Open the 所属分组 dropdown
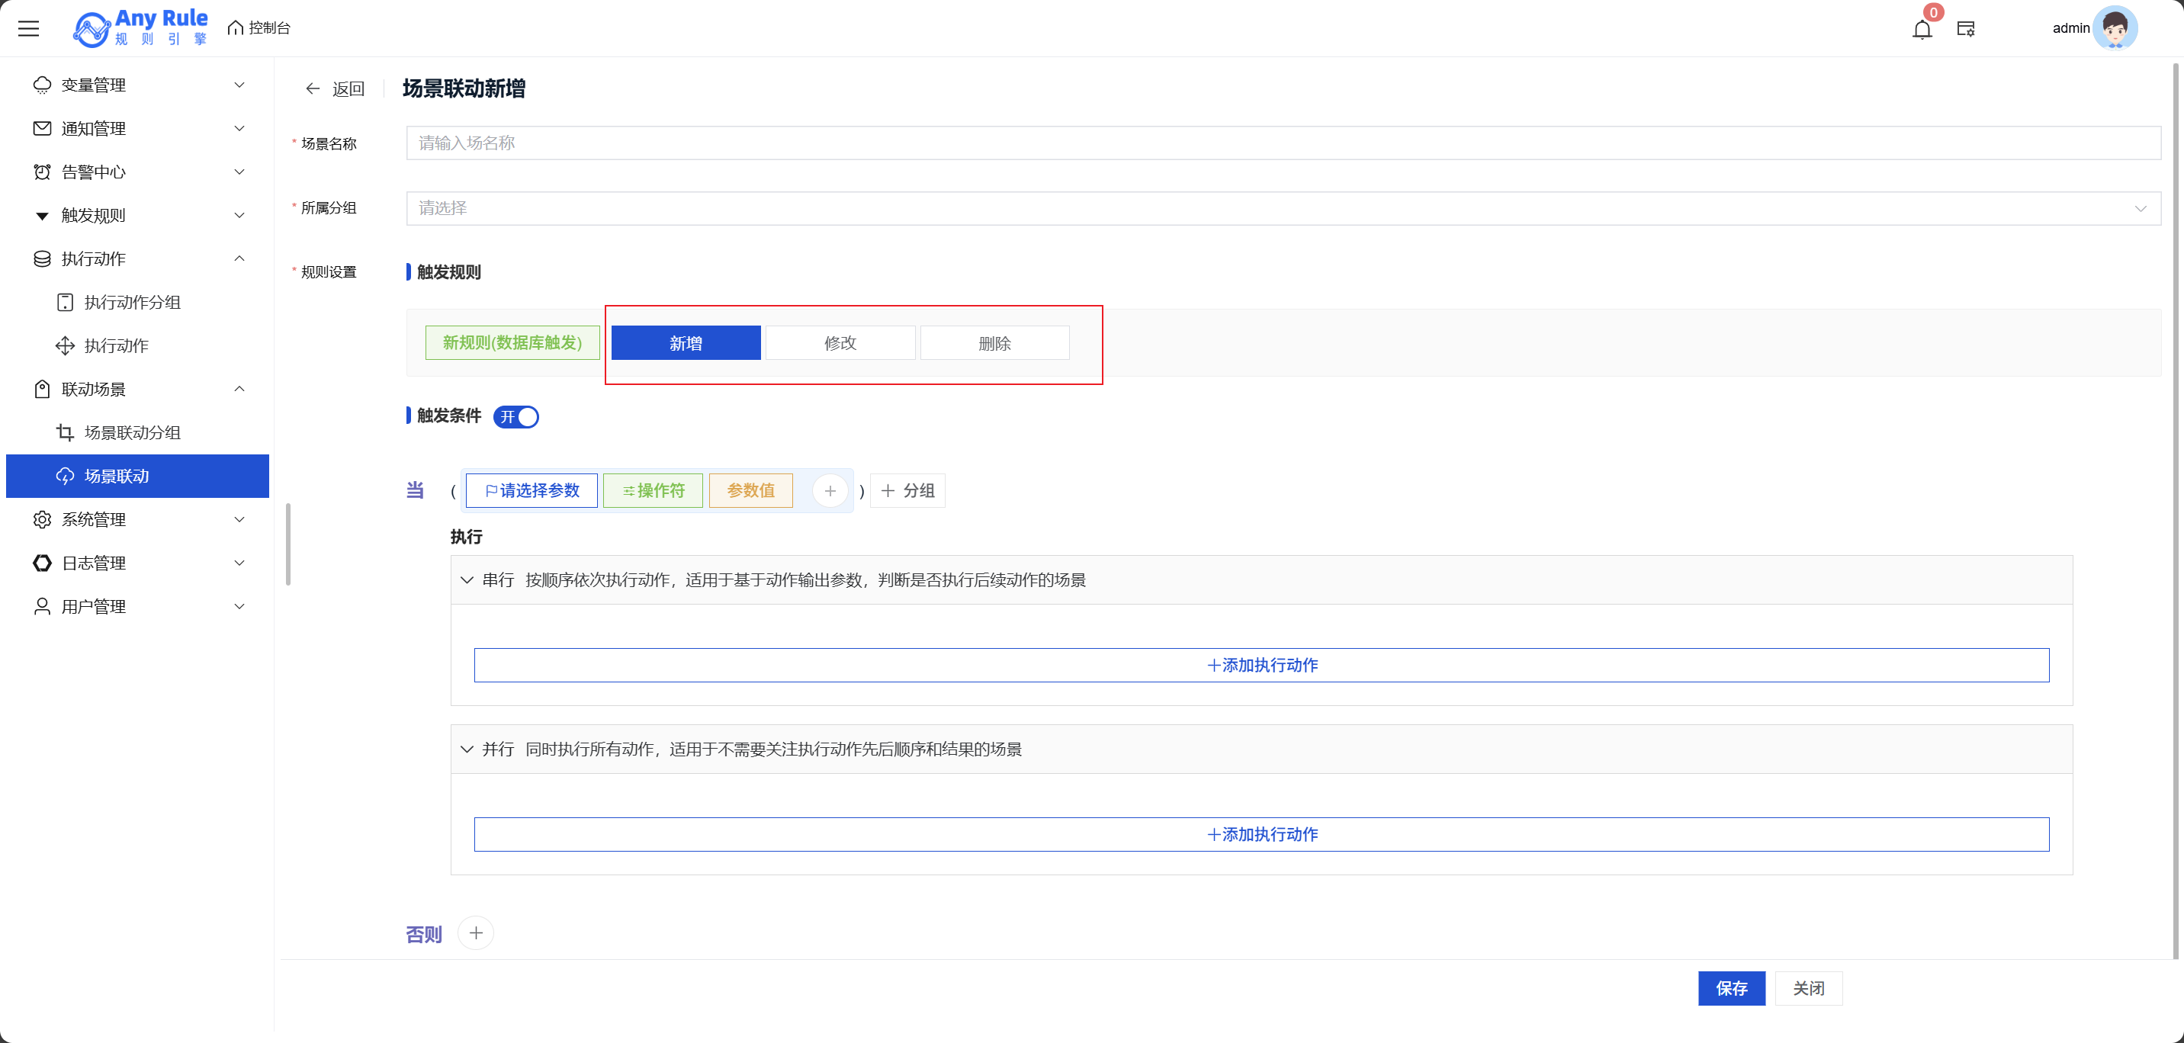 click(x=1283, y=209)
